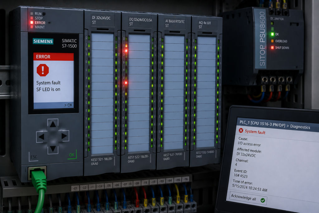Click the red 'System fault' heading on tablet
This screenshot has height=213, width=319.
point(255,132)
